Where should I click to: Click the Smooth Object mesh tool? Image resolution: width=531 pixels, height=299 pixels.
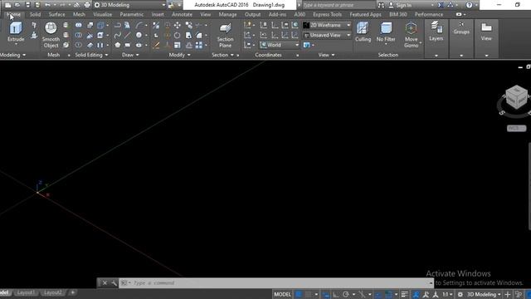[x=51, y=35]
